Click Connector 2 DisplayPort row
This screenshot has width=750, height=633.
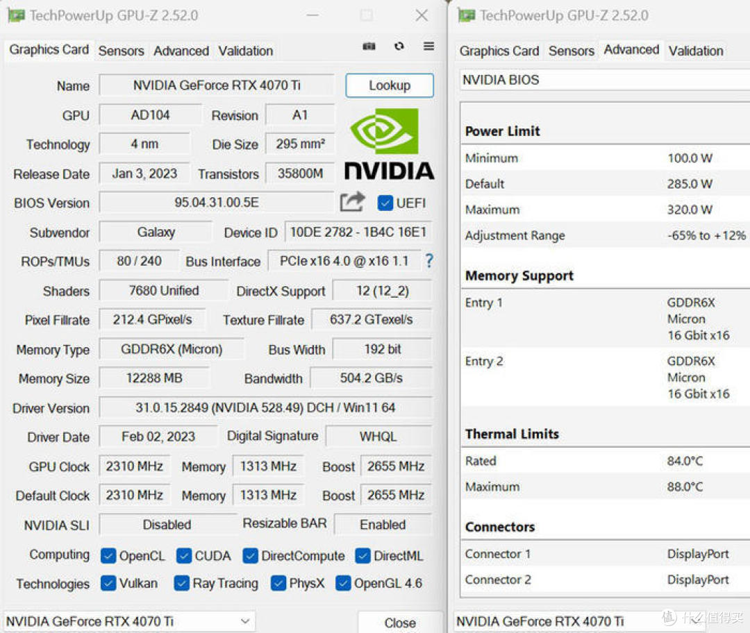point(606,580)
